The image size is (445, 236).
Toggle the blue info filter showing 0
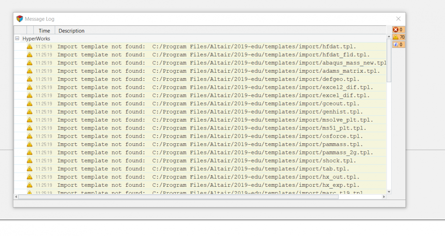tap(398, 44)
